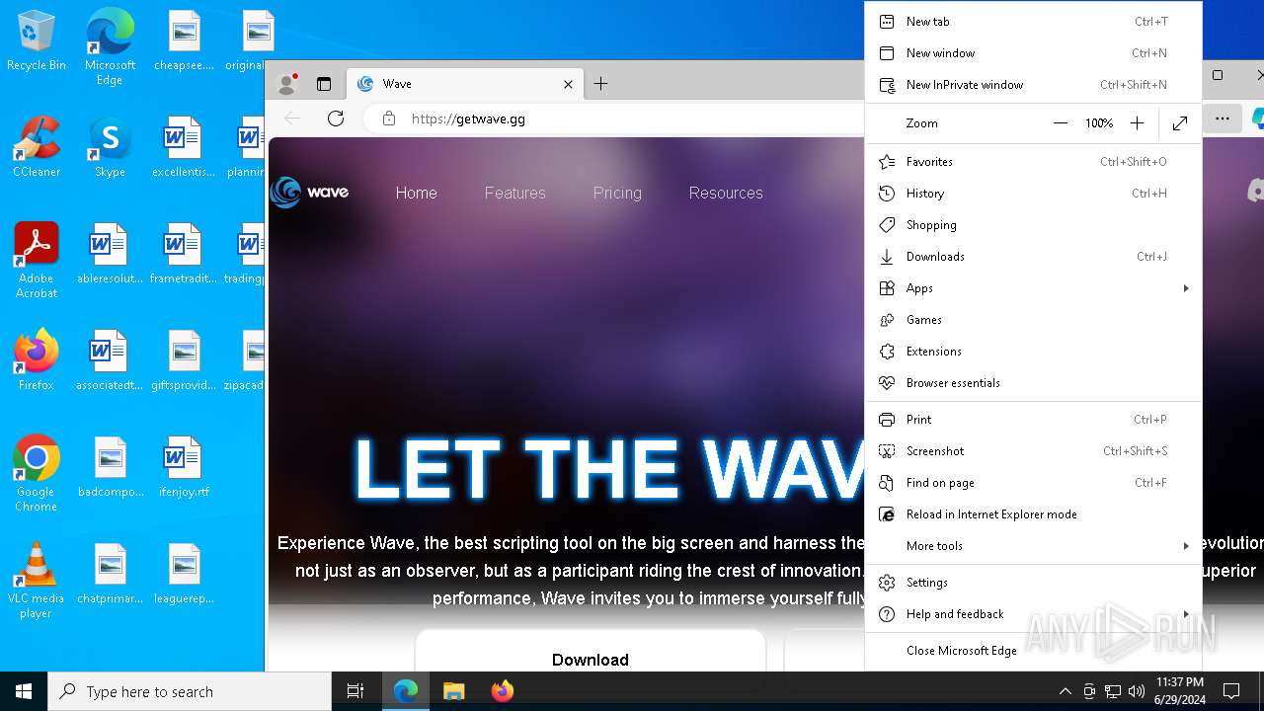Open File Explorer from the taskbar
Viewport: 1264px width, 711px height.
pyautogui.click(x=453, y=691)
